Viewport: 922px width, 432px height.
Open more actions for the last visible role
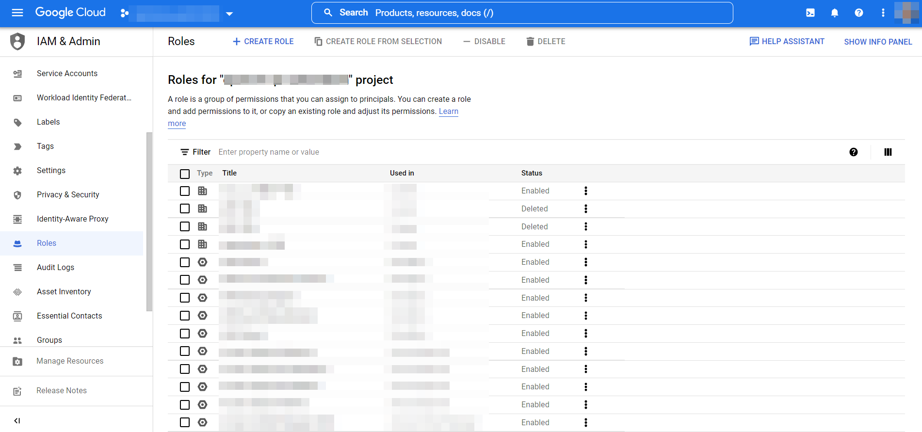pyautogui.click(x=586, y=423)
